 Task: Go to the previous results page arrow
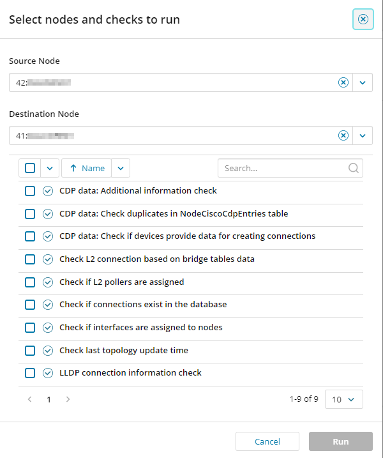(x=29, y=399)
